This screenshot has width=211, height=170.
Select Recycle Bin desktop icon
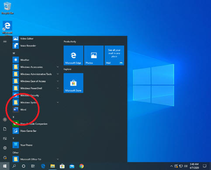click(x=7, y=8)
